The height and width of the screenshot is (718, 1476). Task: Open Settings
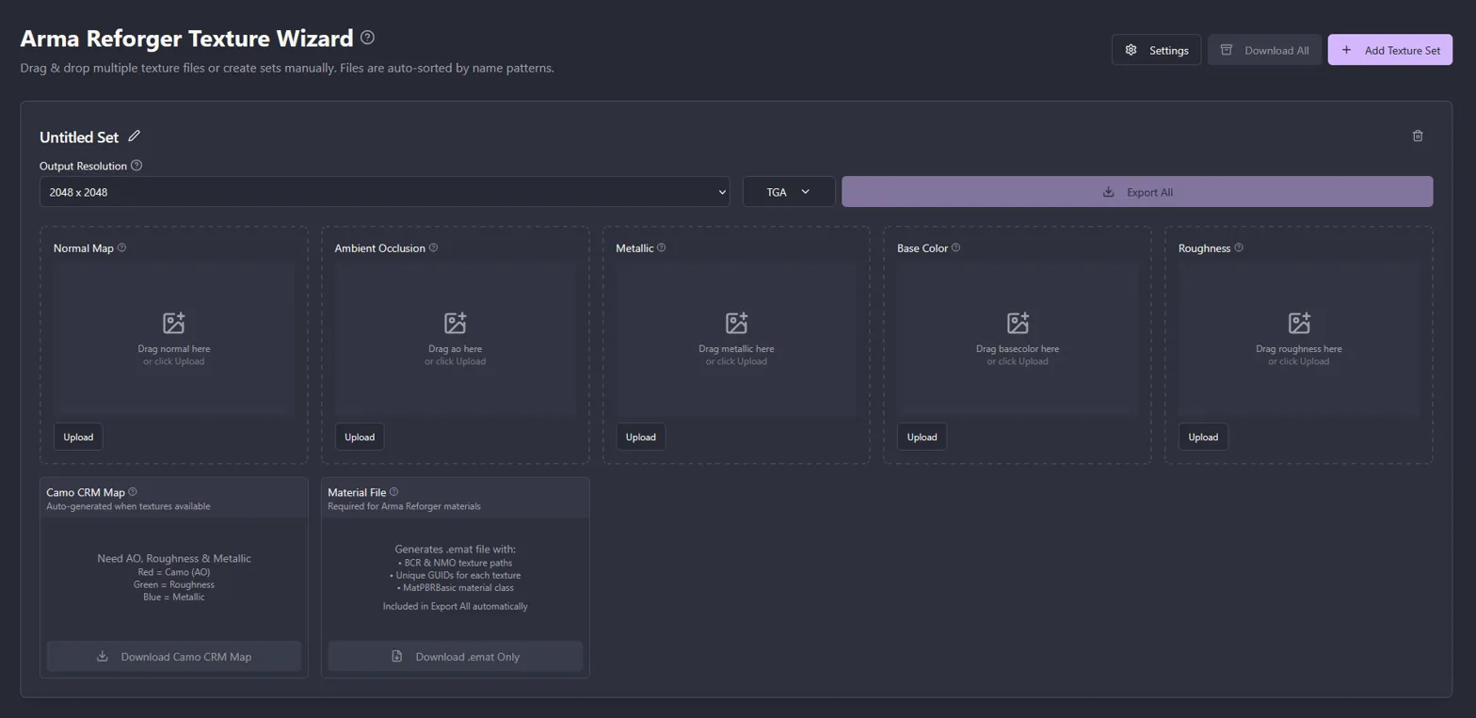tap(1156, 50)
